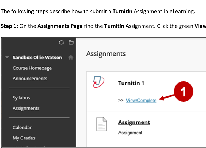Viewport: 206px width, 148px height.
Task: Open the Calendar sidebar item
Action: point(22,128)
